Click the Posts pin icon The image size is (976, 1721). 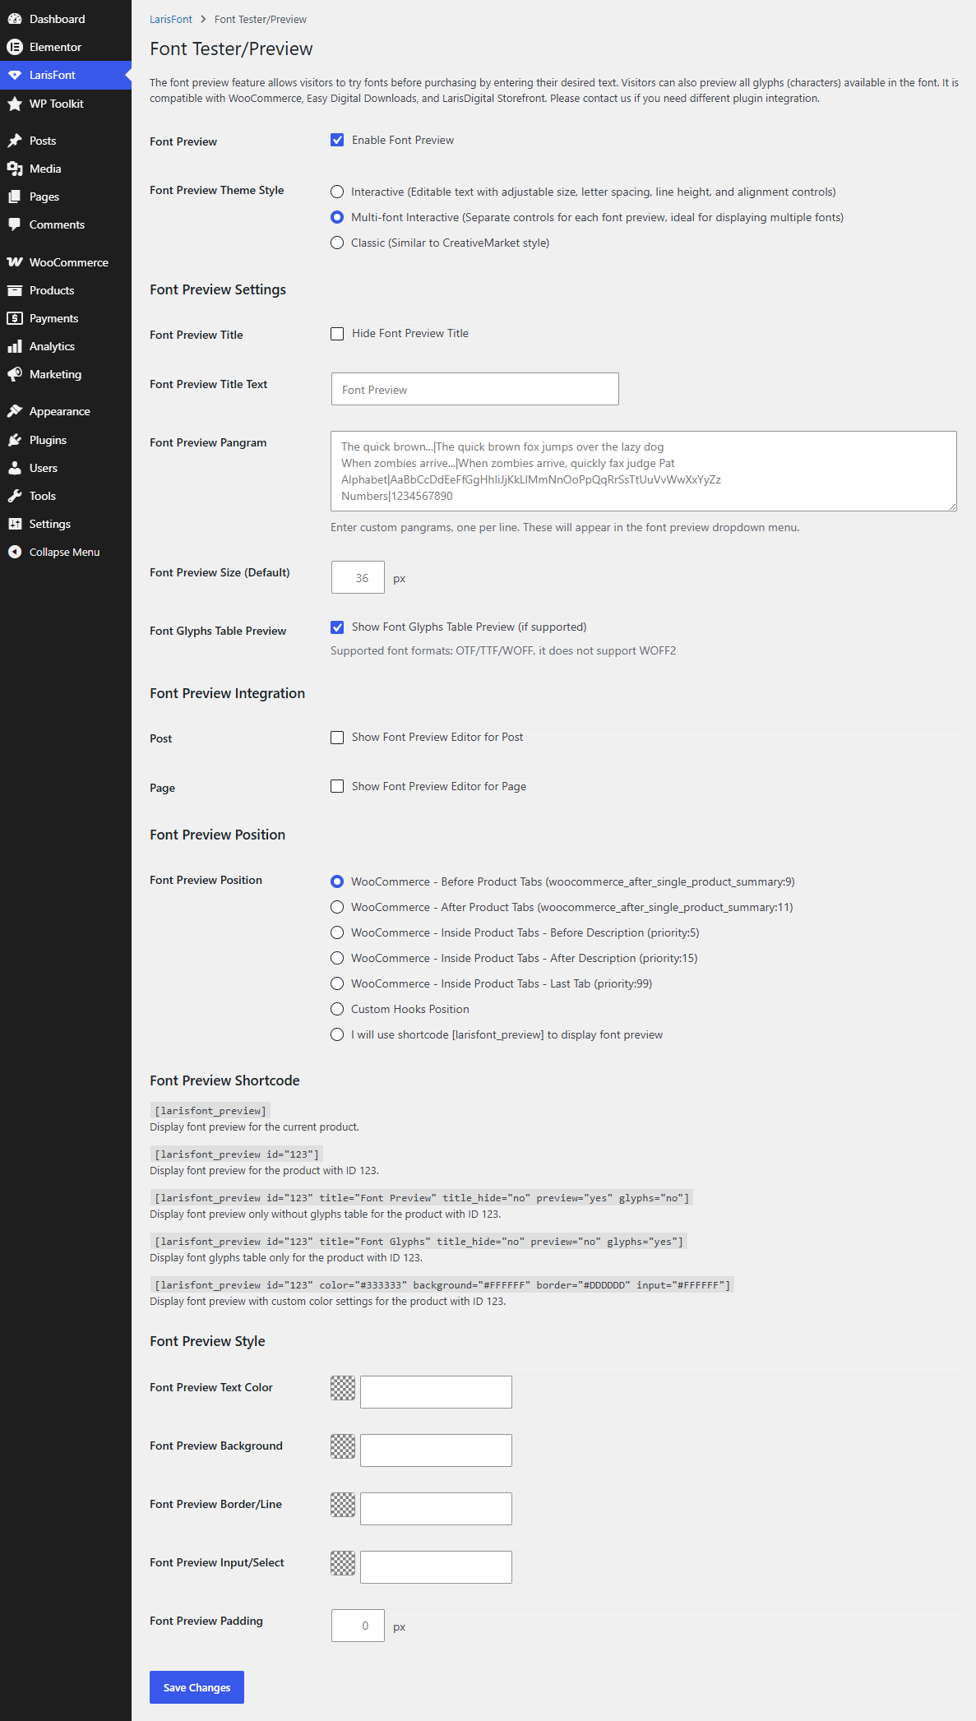[x=15, y=141]
